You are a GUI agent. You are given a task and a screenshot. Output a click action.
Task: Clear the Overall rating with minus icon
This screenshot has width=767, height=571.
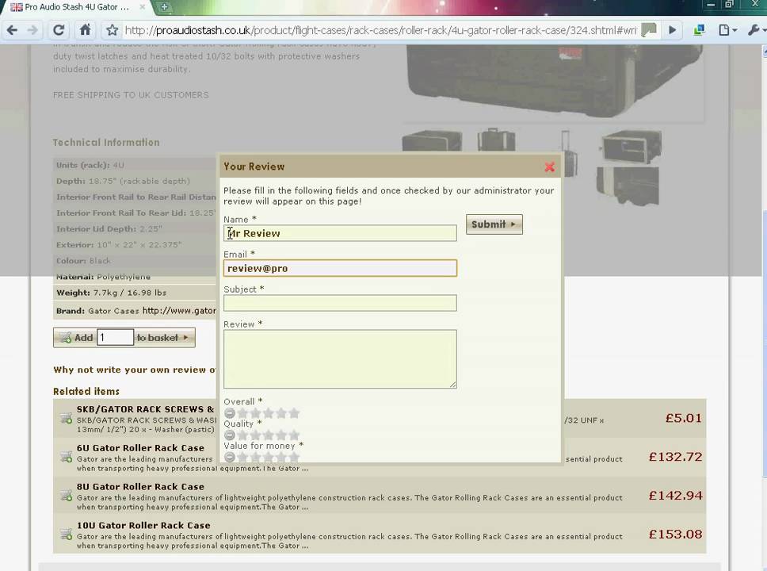tap(230, 413)
